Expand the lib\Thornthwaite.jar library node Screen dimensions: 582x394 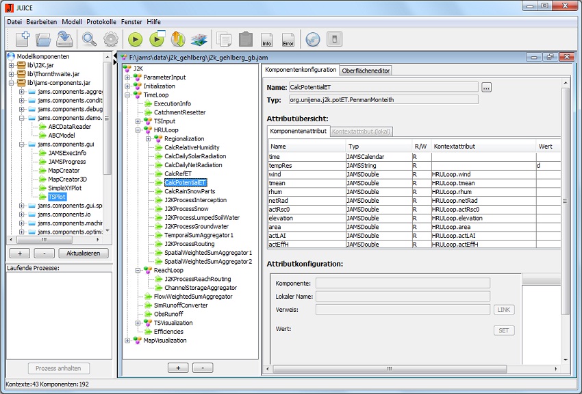(12, 74)
